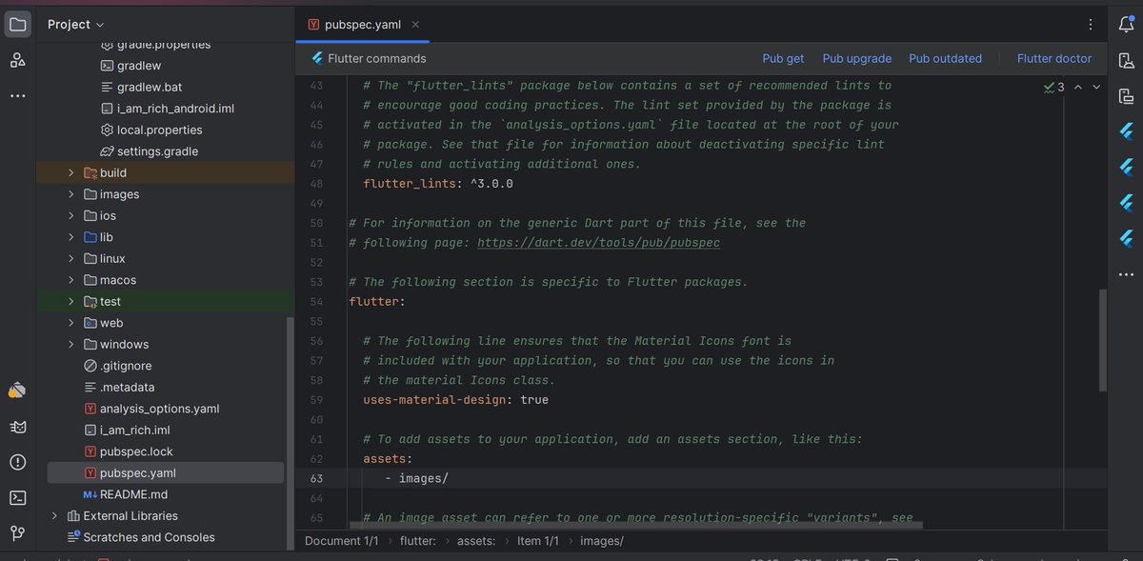Expand the macos folder chevron
1143x561 pixels.
pyautogui.click(x=71, y=280)
